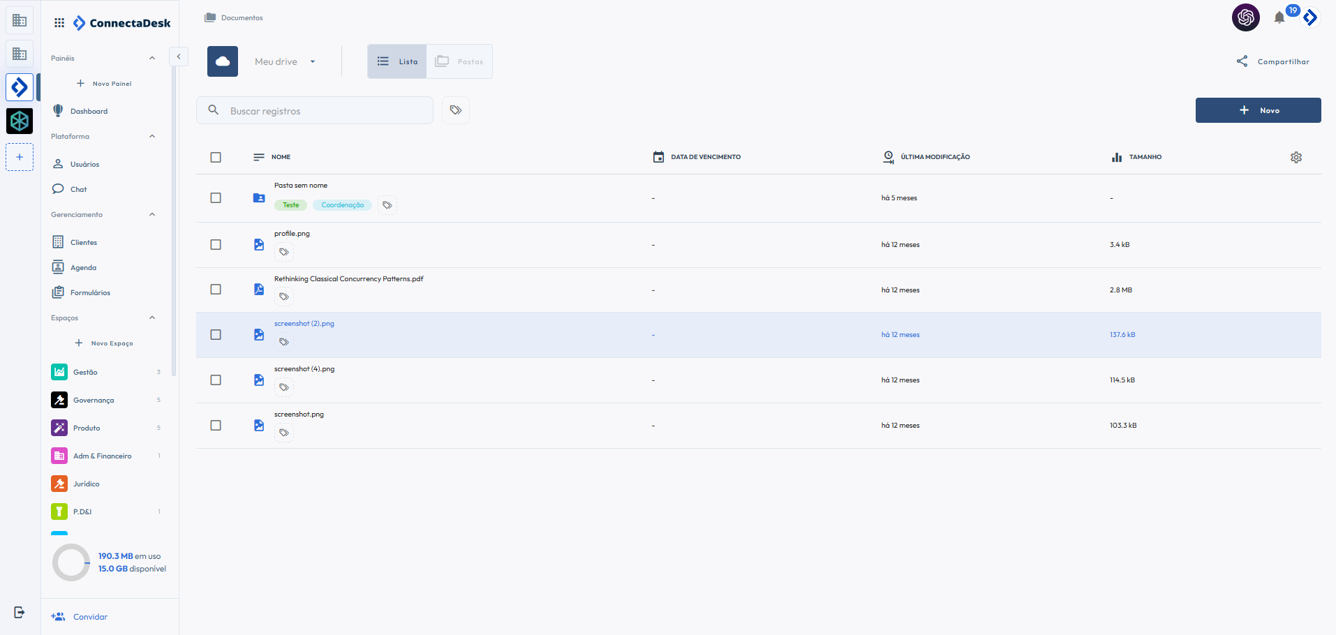Open the Governança space icon
Image resolution: width=1336 pixels, height=635 pixels.
click(x=59, y=400)
